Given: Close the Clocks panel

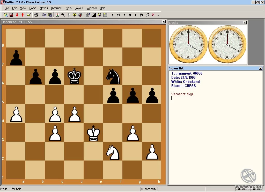Looking at the screenshot, I should pos(245,23).
